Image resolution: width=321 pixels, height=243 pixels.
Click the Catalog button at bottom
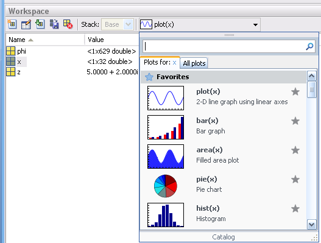coord(224,237)
